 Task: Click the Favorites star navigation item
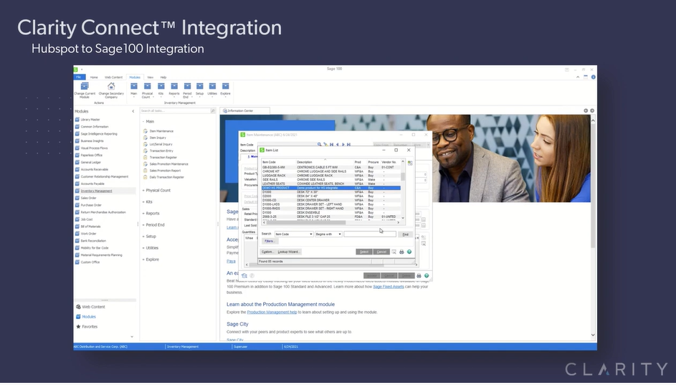coord(87,326)
